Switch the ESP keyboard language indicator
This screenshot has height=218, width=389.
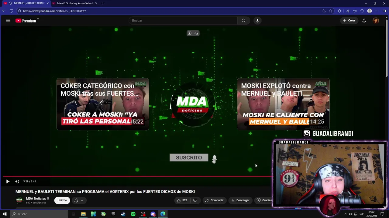pos(362,214)
